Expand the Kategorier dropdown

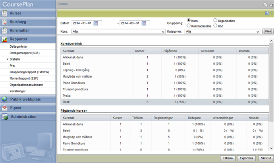pyautogui.click(x=223, y=31)
